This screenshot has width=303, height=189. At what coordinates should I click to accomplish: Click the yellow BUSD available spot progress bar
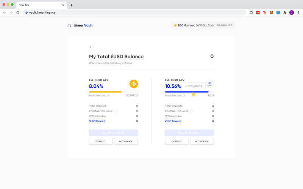(x=105, y=92)
